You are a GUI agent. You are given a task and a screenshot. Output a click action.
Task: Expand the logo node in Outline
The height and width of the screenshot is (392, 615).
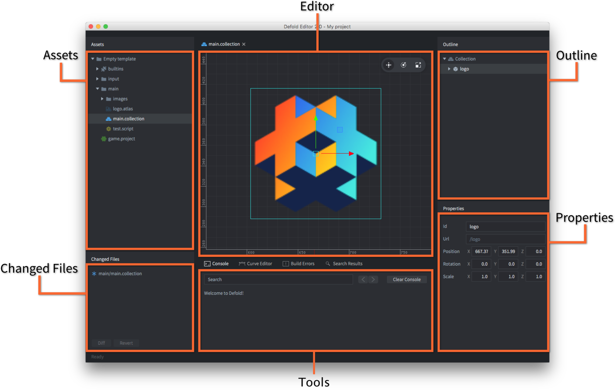click(449, 69)
